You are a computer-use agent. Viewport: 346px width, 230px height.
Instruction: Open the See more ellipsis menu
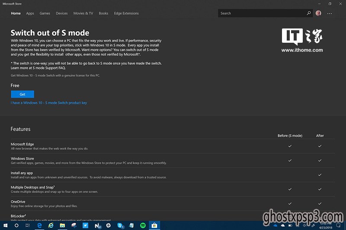[330, 13]
